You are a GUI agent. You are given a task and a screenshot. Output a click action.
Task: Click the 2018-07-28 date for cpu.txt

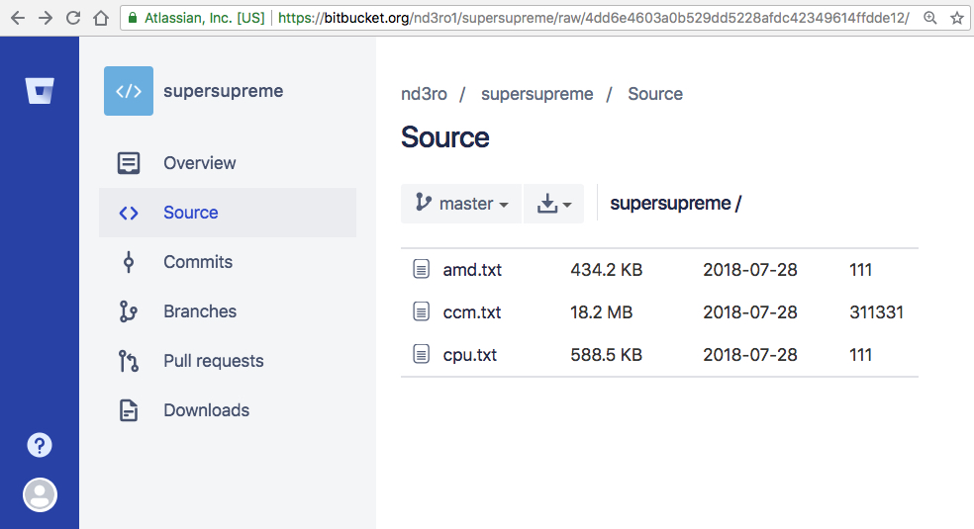(749, 355)
